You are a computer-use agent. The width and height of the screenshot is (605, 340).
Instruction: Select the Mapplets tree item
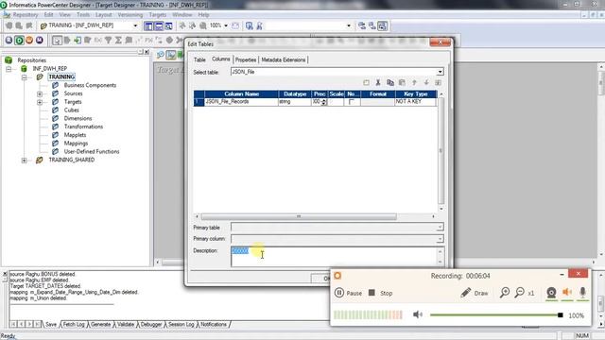coord(75,135)
